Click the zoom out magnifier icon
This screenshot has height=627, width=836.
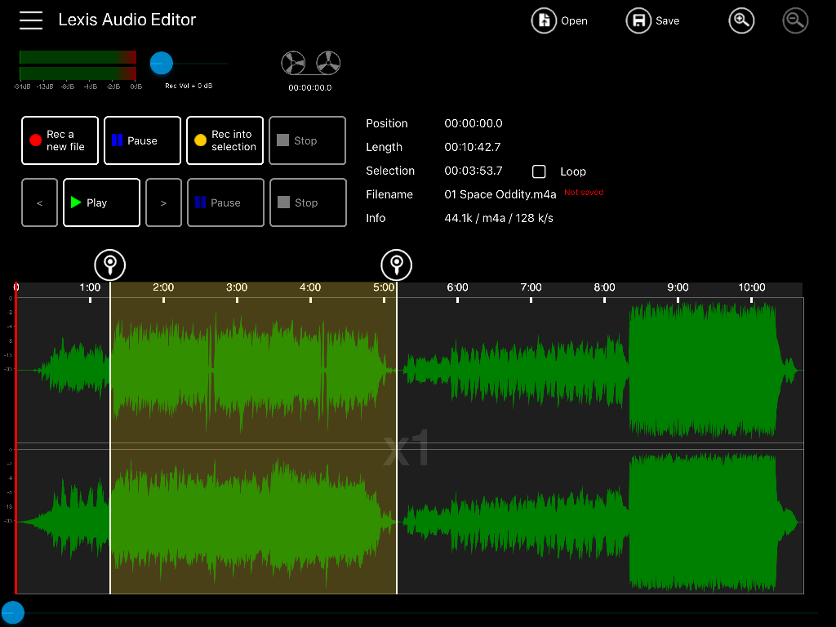pyautogui.click(x=795, y=21)
